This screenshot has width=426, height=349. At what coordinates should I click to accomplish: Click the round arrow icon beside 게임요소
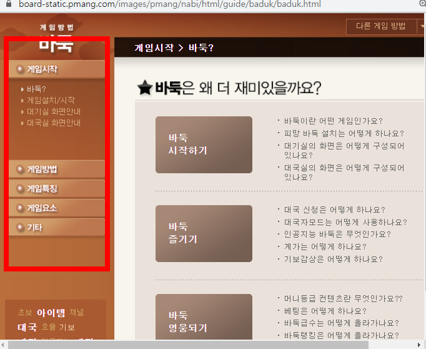[20, 208]
